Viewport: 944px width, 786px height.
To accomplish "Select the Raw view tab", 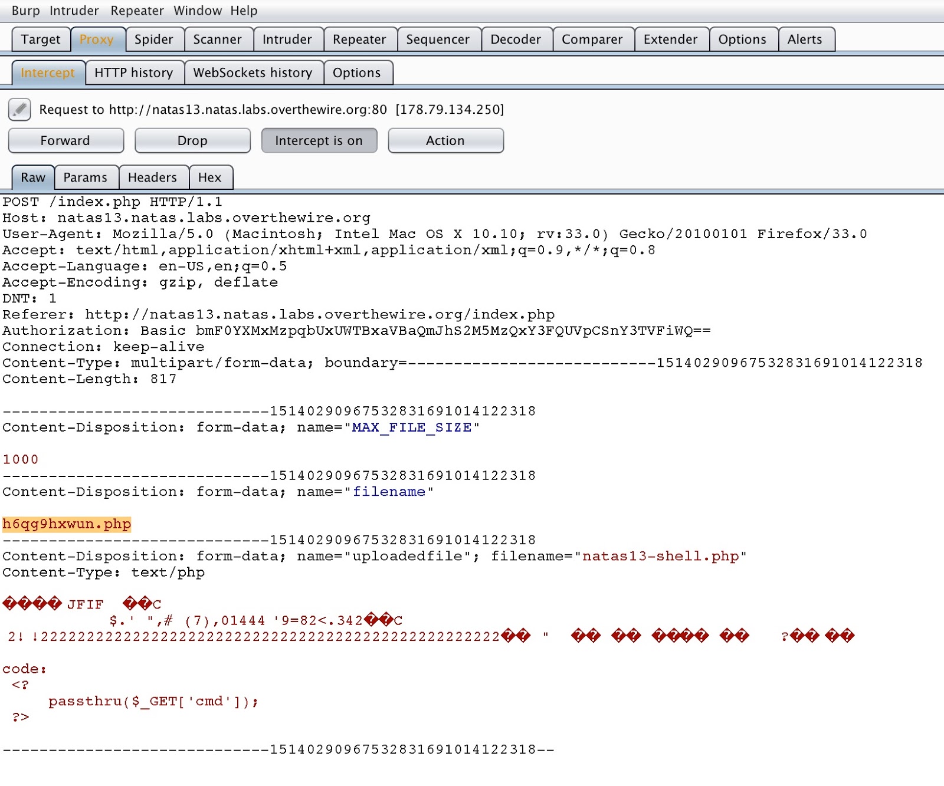I will 33,177.
